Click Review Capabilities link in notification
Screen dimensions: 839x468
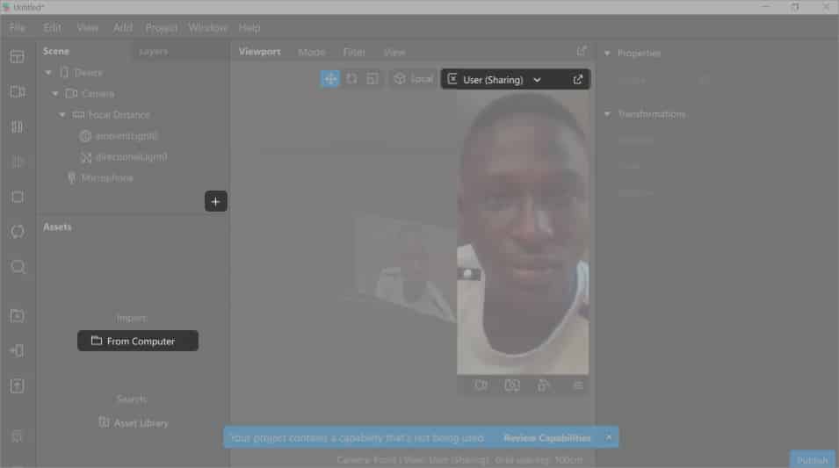(x=546, y=437)
